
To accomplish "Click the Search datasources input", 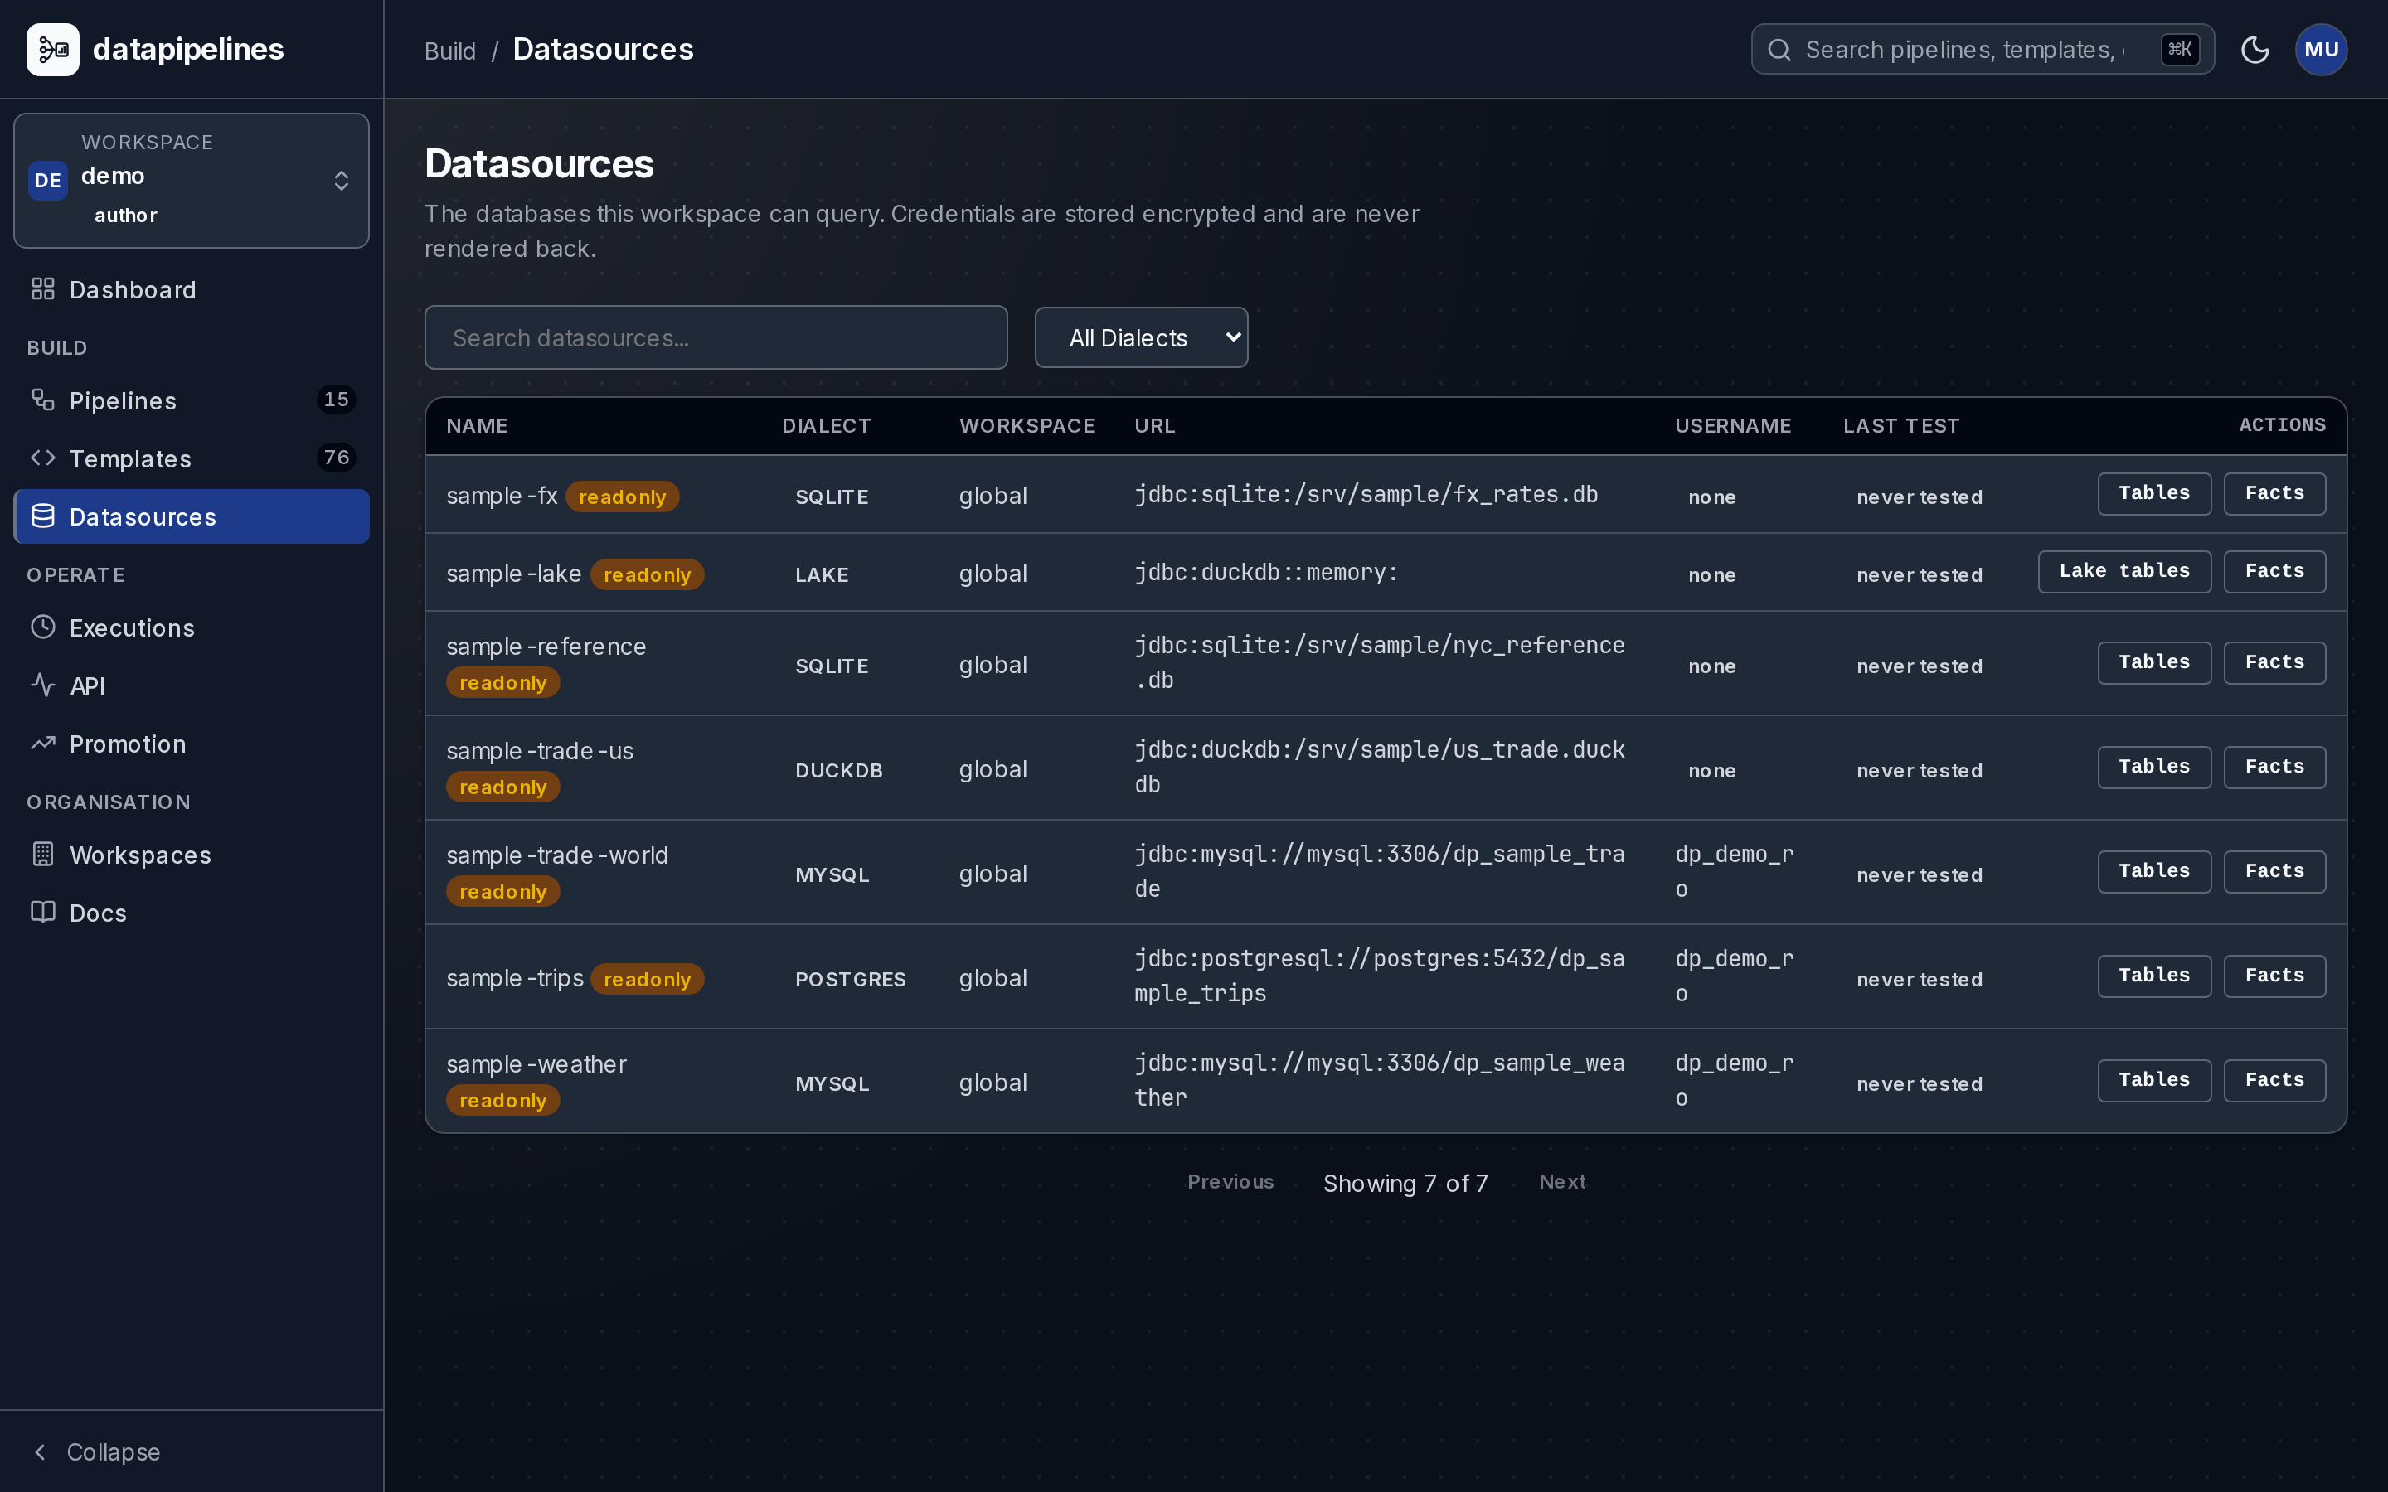I will coord(716,337).
